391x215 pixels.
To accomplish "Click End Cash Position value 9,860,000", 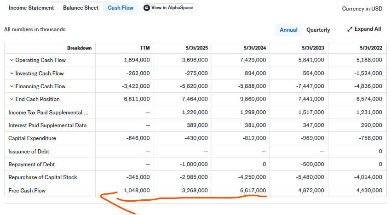I will tap(253, 99).
